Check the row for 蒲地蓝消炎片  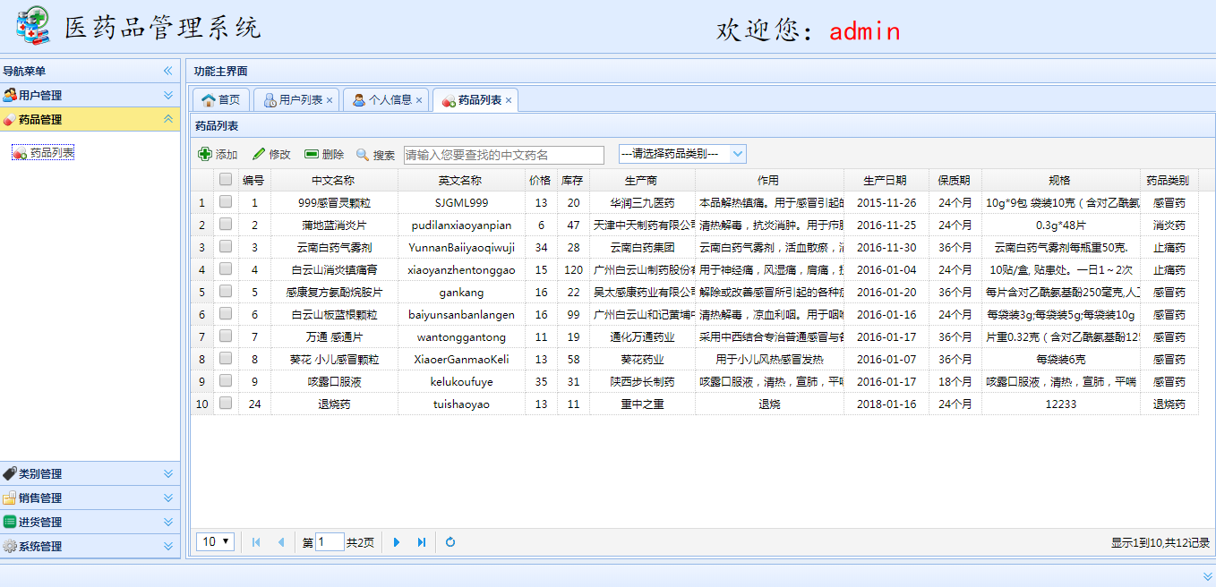tap(226, 224)
